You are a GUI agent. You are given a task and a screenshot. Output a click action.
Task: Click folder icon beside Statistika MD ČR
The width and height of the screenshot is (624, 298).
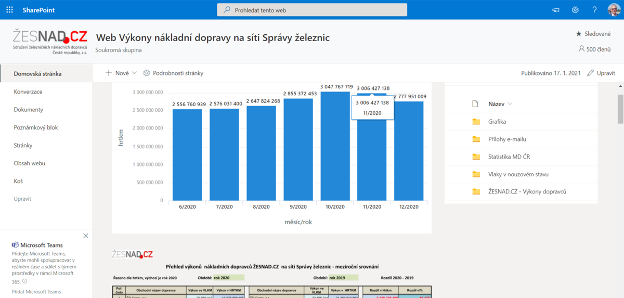coord(476,157)
